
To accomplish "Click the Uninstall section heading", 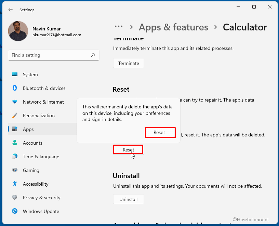I will pyautogui.click(x=126, y=176).
